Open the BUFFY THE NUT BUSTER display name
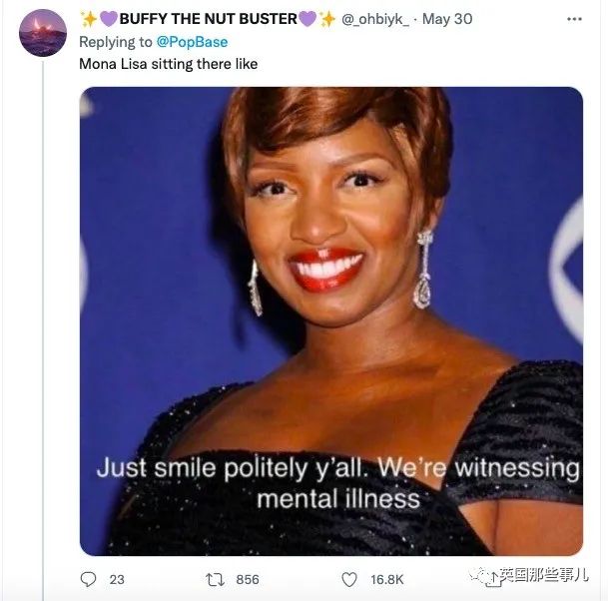Screen dimensions: 608x601 (x=209, y=19)
